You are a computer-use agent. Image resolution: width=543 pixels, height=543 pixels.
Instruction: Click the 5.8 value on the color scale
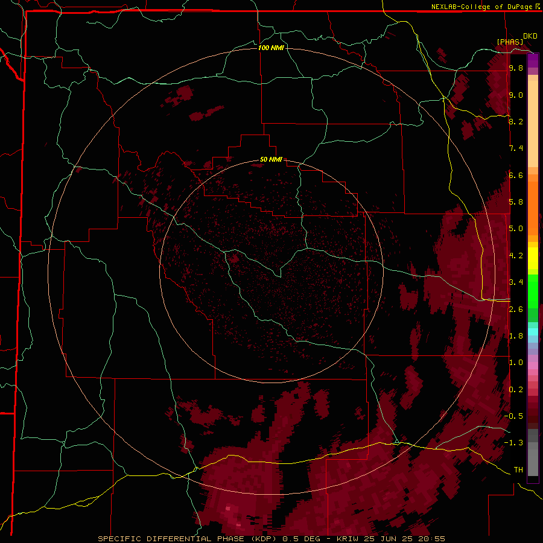pyautogui.click(x=516, y=202)
